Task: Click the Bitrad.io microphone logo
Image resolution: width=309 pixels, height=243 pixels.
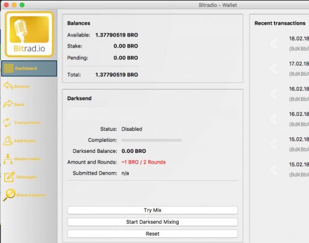Action: [x=29, y=35]
